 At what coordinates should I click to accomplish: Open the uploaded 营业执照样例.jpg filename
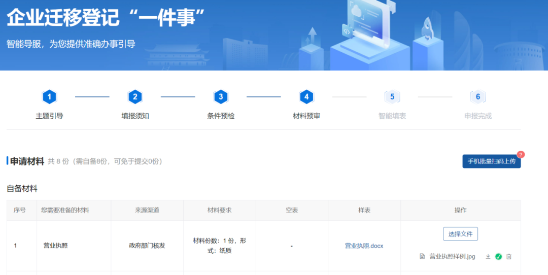[452, 257]
